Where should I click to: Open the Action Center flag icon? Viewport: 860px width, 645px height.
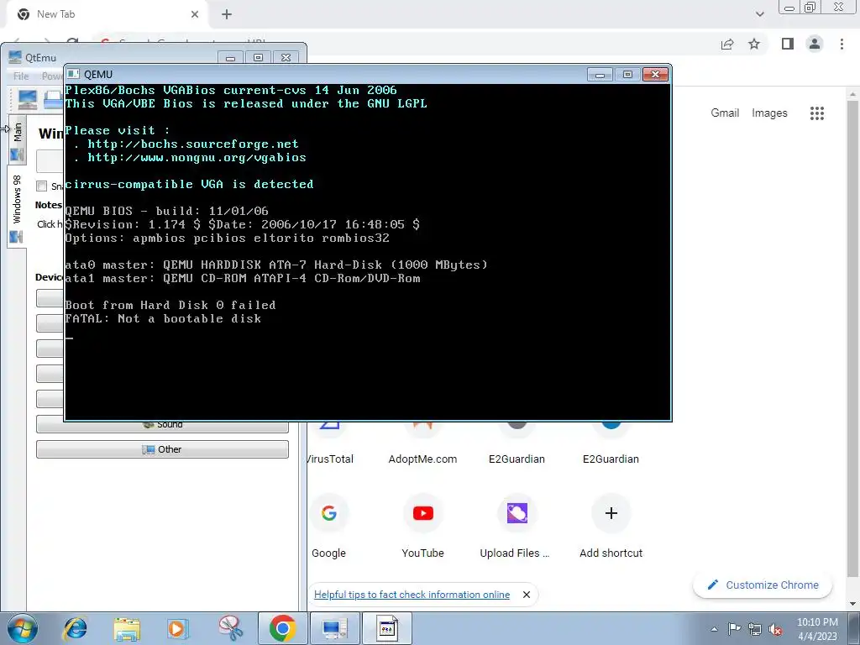pos(734,629)
